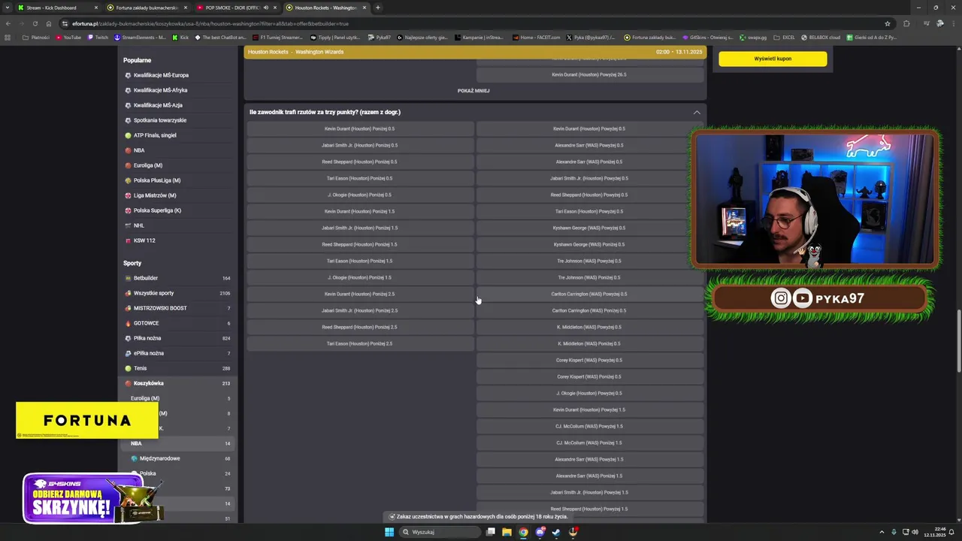Open Euroliga (M) in the Popularne list
The width and height of the screenshot is (962, 541).
pyautogui.click(x=179, y=165)
